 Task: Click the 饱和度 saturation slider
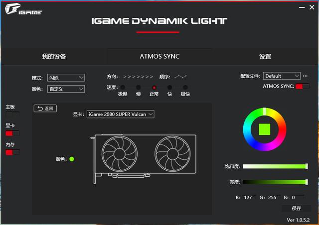276,166
